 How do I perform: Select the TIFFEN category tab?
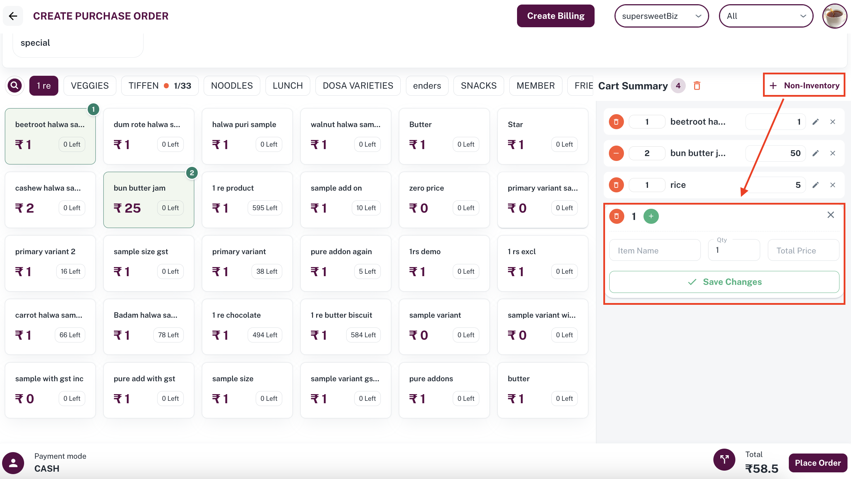point(160,86)
